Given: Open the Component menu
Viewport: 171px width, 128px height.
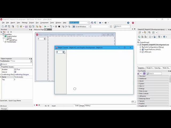Looking at the screenshot, I should pos(44,23).
